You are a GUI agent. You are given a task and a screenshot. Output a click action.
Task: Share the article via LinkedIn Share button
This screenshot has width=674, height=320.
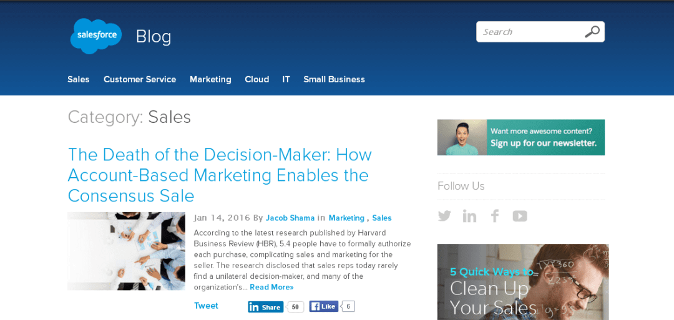[x=266, y=307]
